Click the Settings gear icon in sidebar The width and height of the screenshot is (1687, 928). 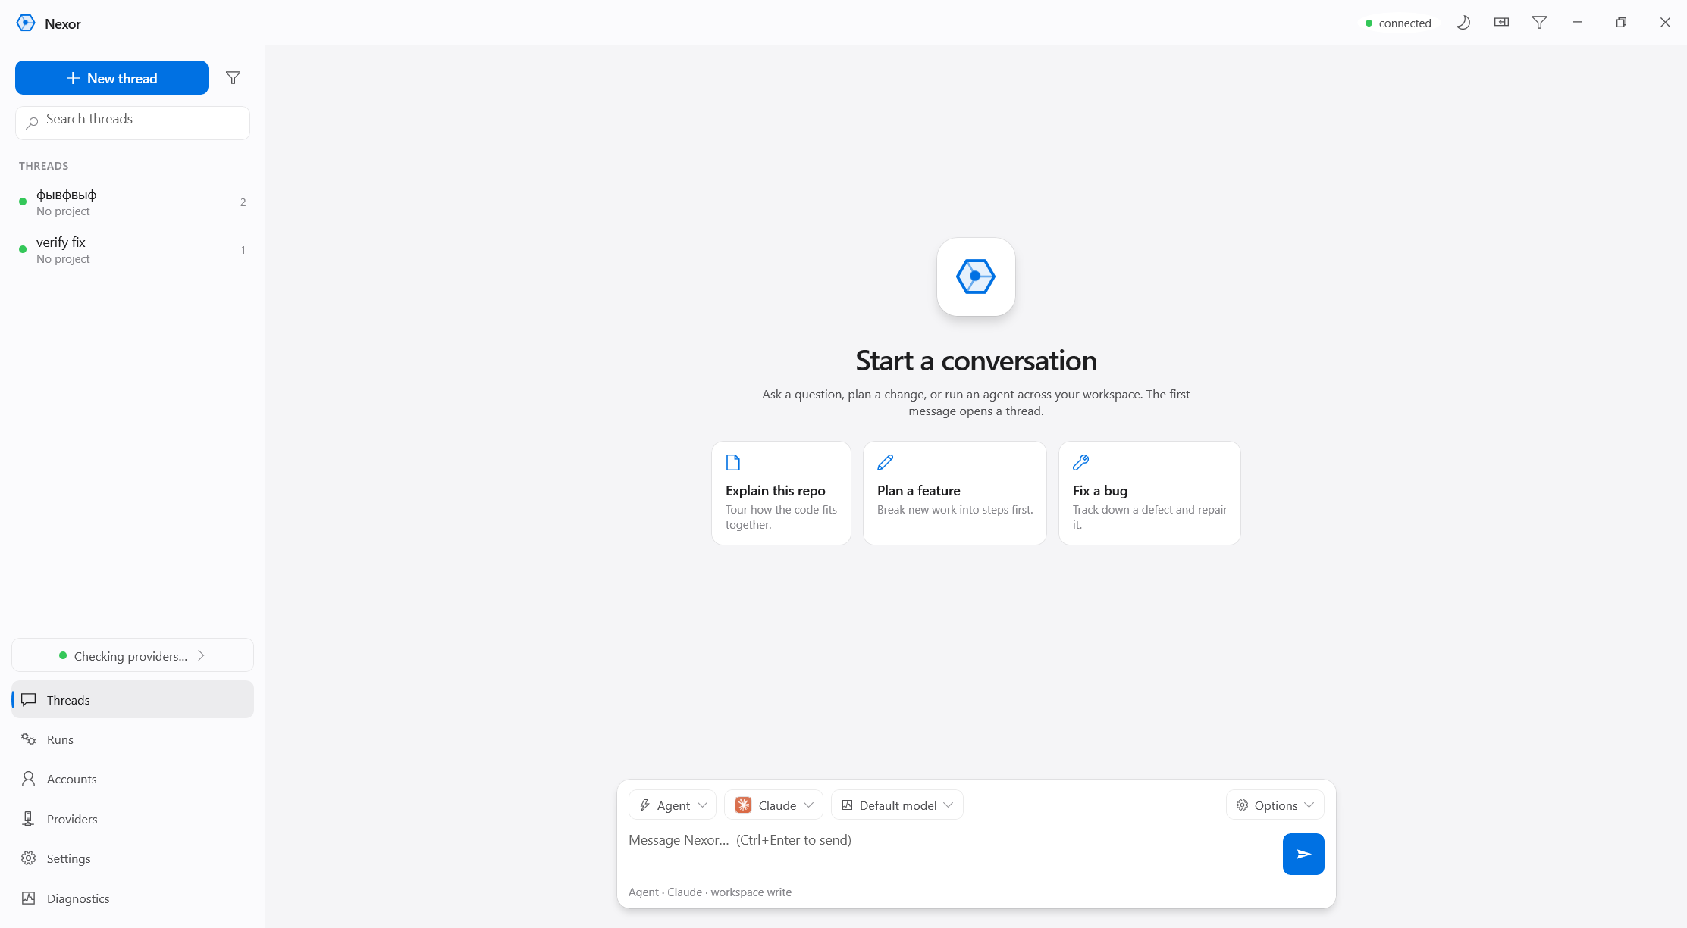point(29,858)
